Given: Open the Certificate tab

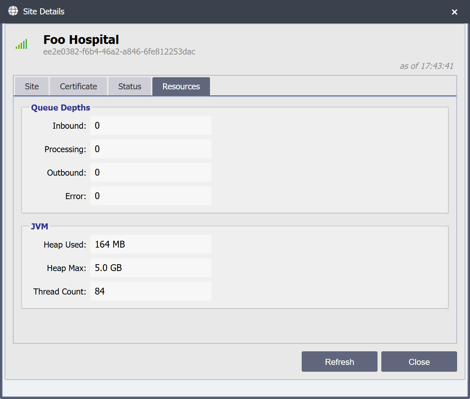Looking at the screenshot, I should (x=78, y=86).
